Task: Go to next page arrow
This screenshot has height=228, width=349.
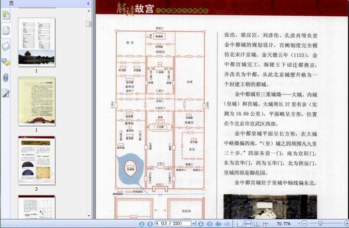Action: pos(201,224)
